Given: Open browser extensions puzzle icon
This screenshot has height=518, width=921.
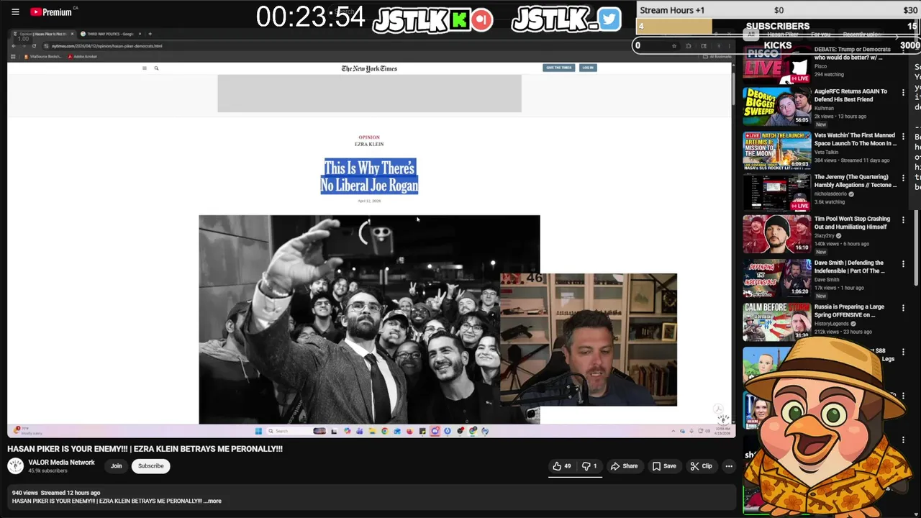Looking at the screenshot, I should tap(689, 46).
